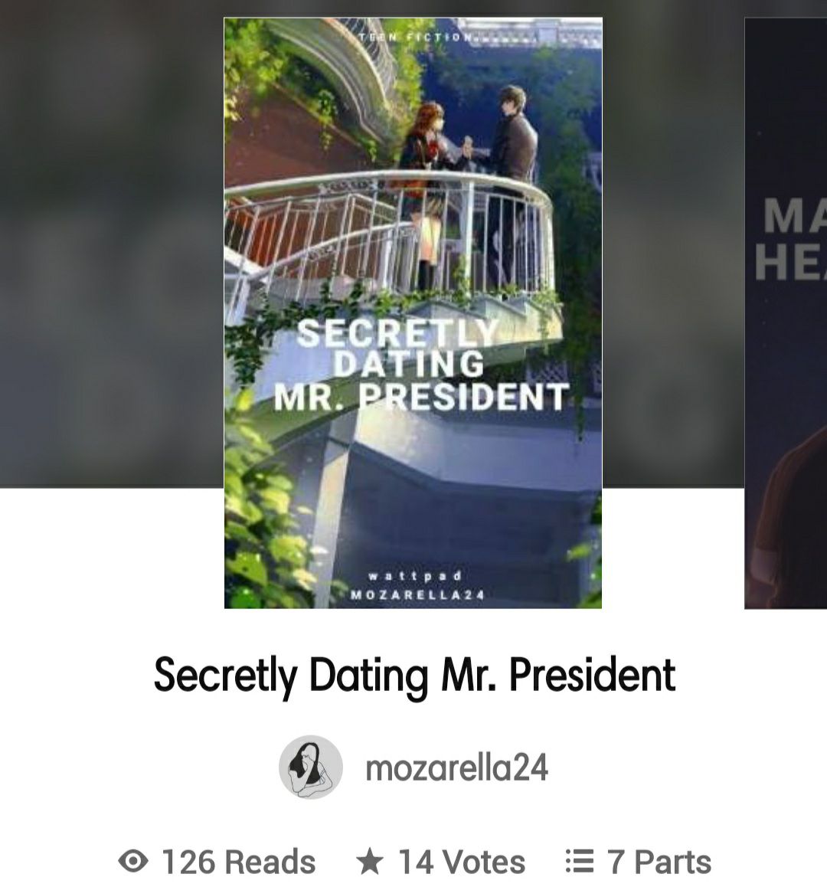The width and height of the screenshot is (827, 887).
Task: Tap the parts list icon
Action: tap(580, 862)
